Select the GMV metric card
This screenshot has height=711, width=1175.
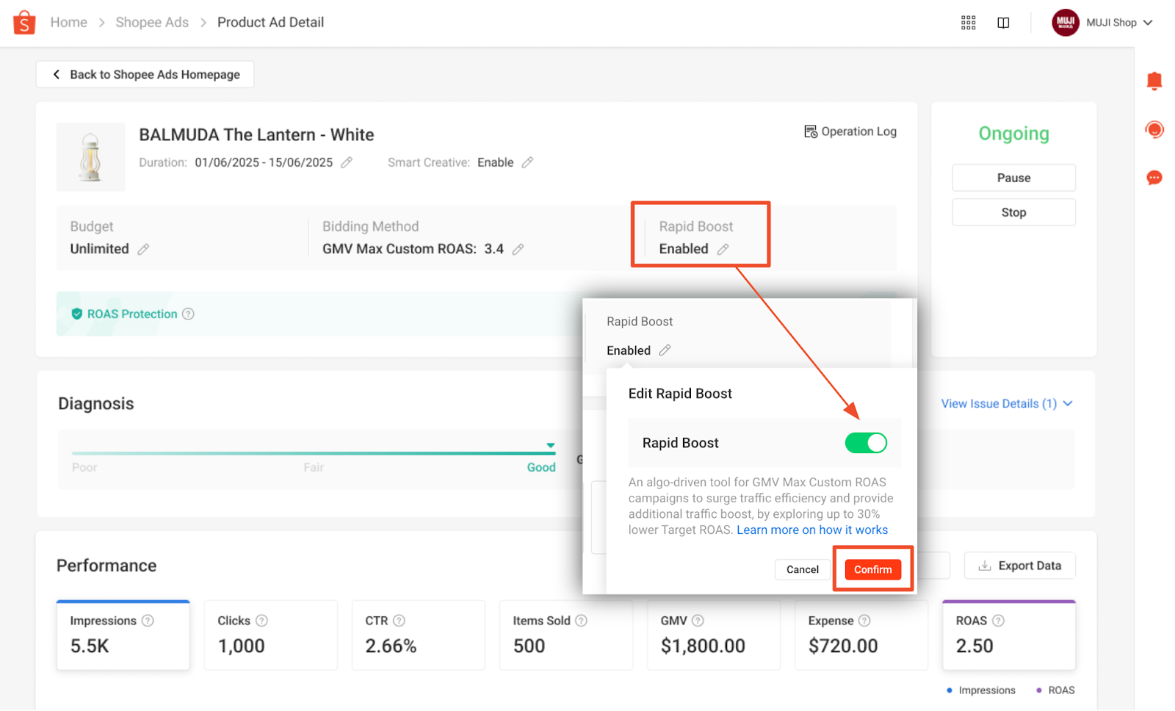click(x=714, y=635)
